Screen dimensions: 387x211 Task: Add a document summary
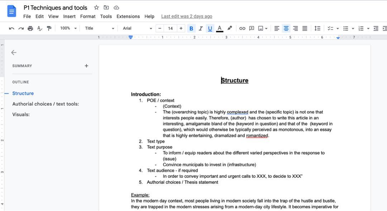(86, 65)
